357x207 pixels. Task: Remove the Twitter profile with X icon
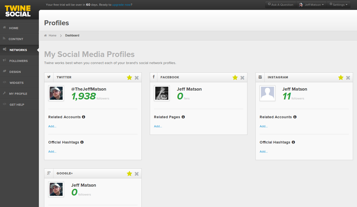point(136,78)
